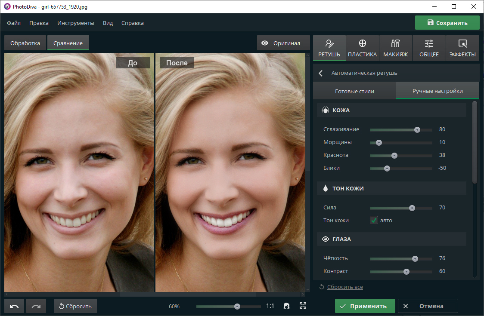Click the Чёткость slider handle
Viewport: 484px width, 316px height.
pos(415,259)
